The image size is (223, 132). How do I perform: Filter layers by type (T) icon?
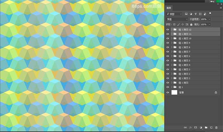pos(195,14)
